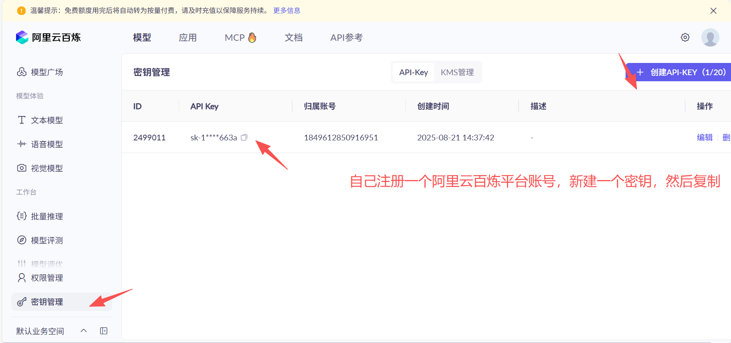Open the API参考 top menu

tap(346, 37)
